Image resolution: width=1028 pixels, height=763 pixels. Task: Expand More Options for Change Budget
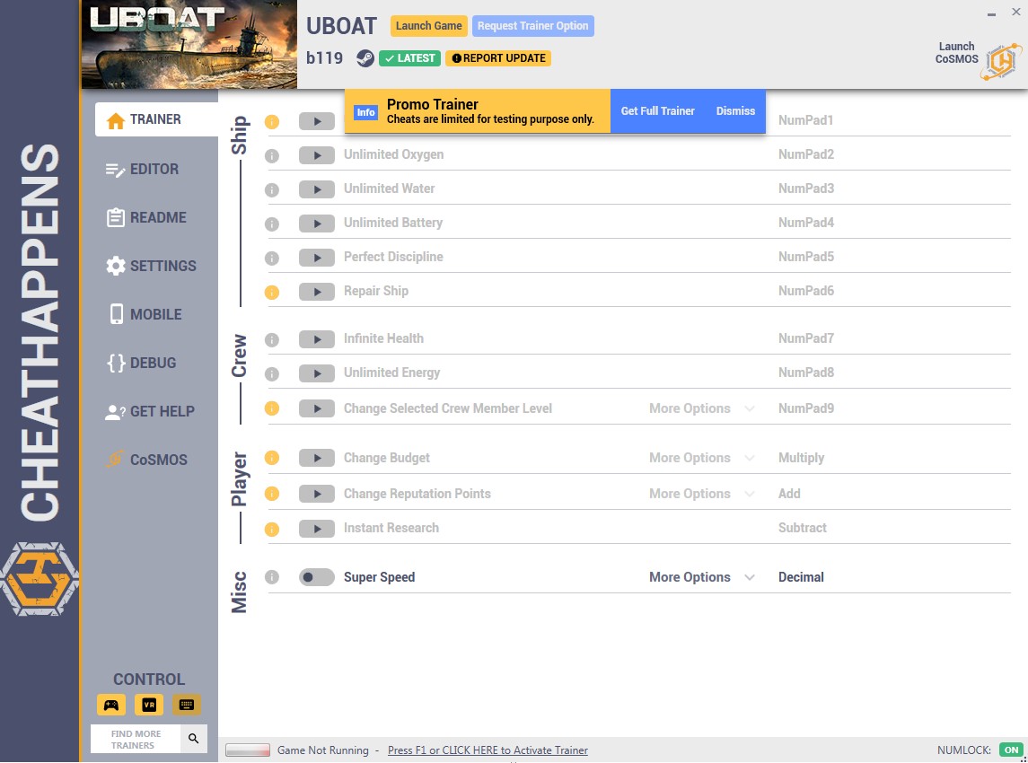(x=701, y=458)
